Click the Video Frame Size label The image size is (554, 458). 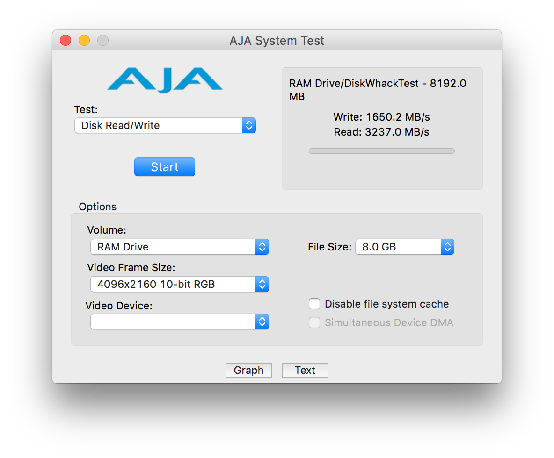(131, 267)
